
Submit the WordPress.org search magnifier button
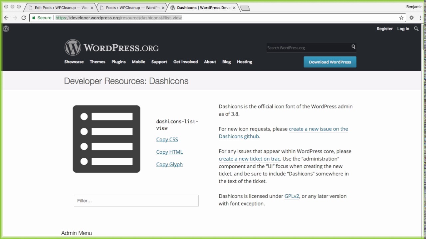(353, 47)
